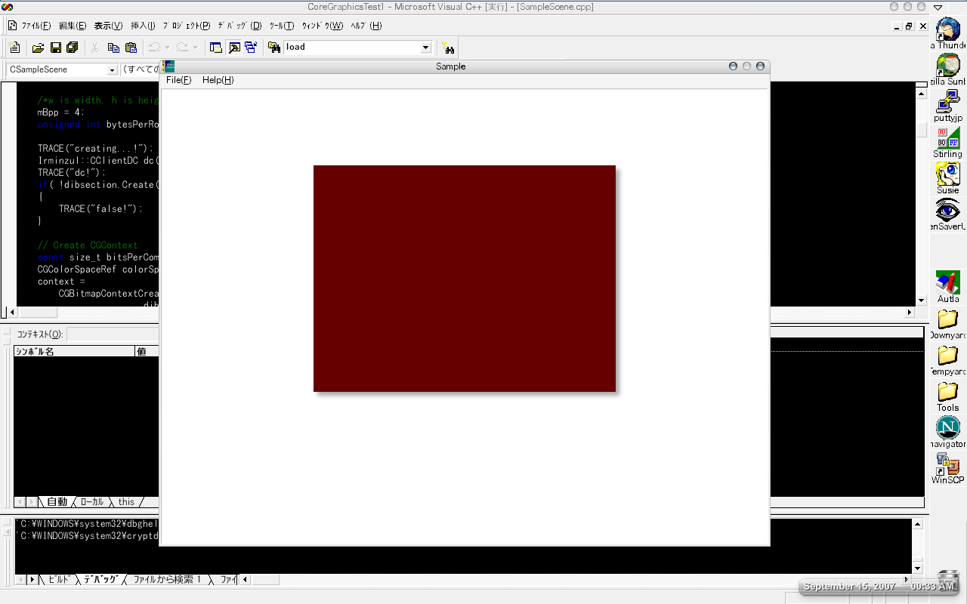
Task: Click the '// Create CGContext' comment line
Action: [88, 245]
